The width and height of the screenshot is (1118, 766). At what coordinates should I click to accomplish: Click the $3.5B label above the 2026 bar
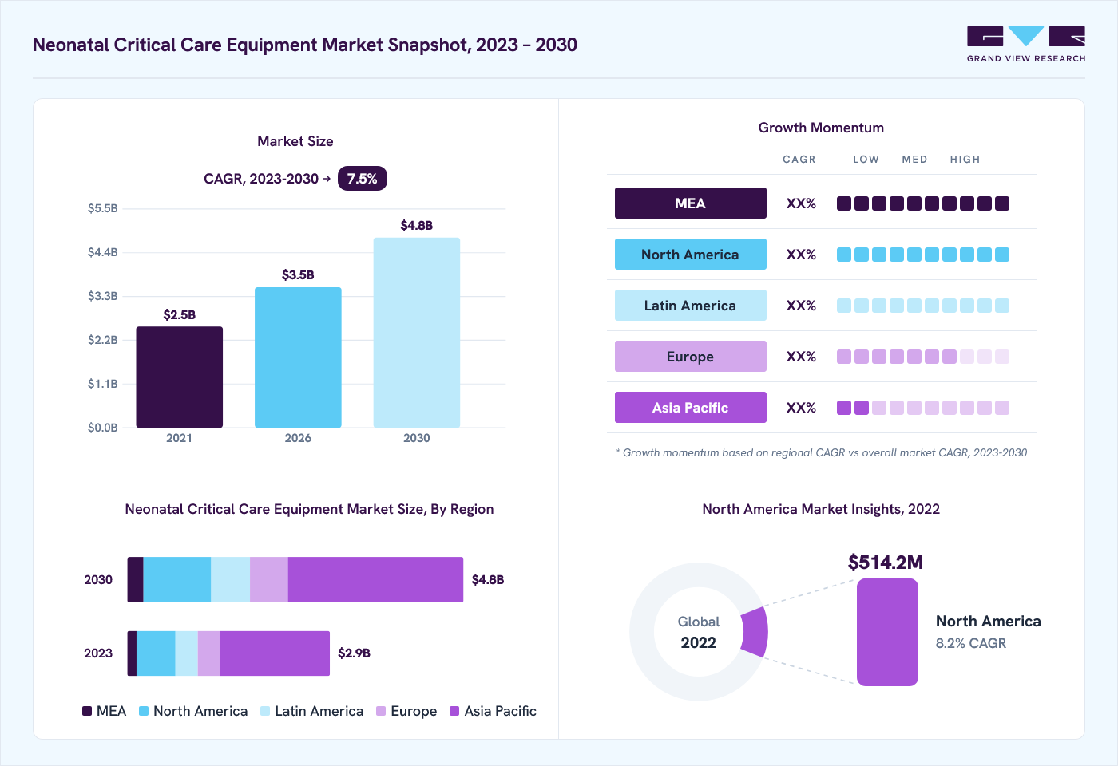(x=298, y=275)
